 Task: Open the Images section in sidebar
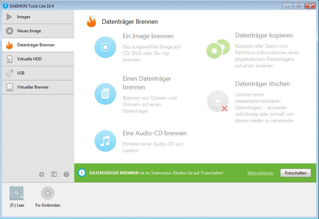pos(38,17)
